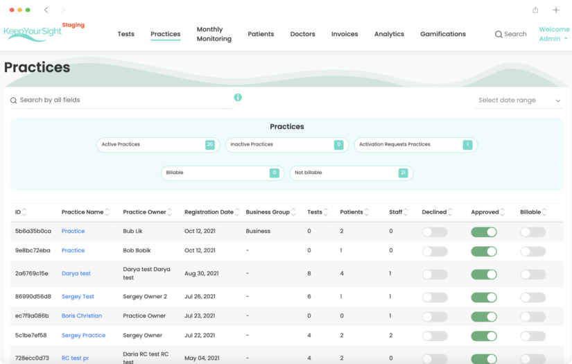Sort by Approved column arrows

[x=503, y=212]
